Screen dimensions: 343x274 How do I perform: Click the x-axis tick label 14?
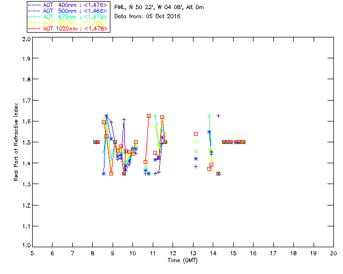coord(213,253)
